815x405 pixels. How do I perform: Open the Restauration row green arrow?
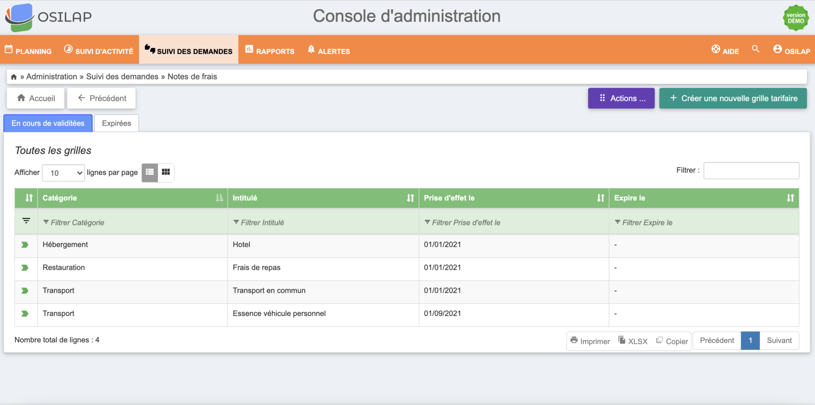(25, 268)
